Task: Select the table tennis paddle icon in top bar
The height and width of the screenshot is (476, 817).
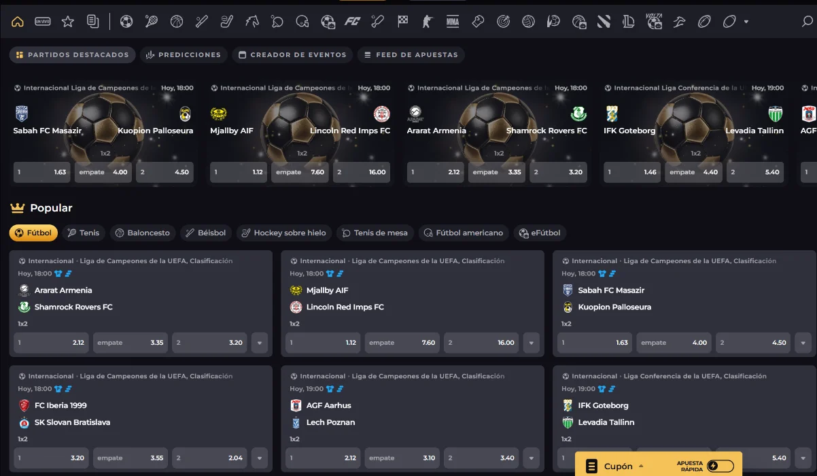Action: coord(277,22)
